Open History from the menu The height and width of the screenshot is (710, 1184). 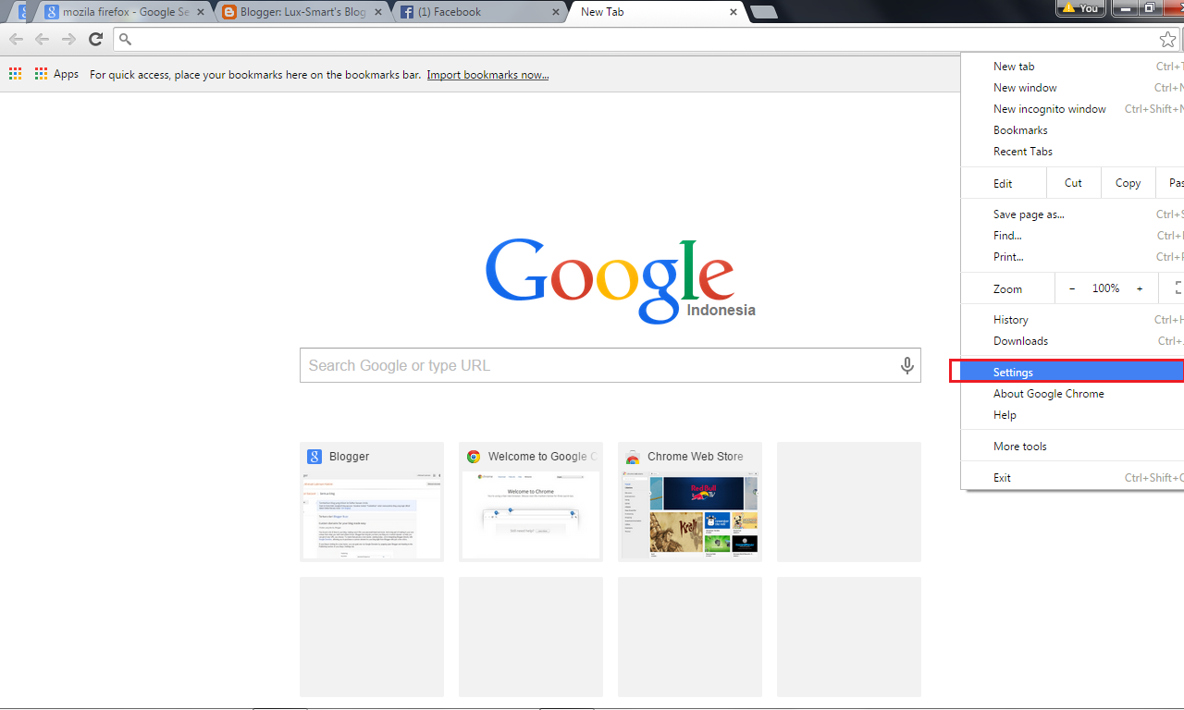1073,320
